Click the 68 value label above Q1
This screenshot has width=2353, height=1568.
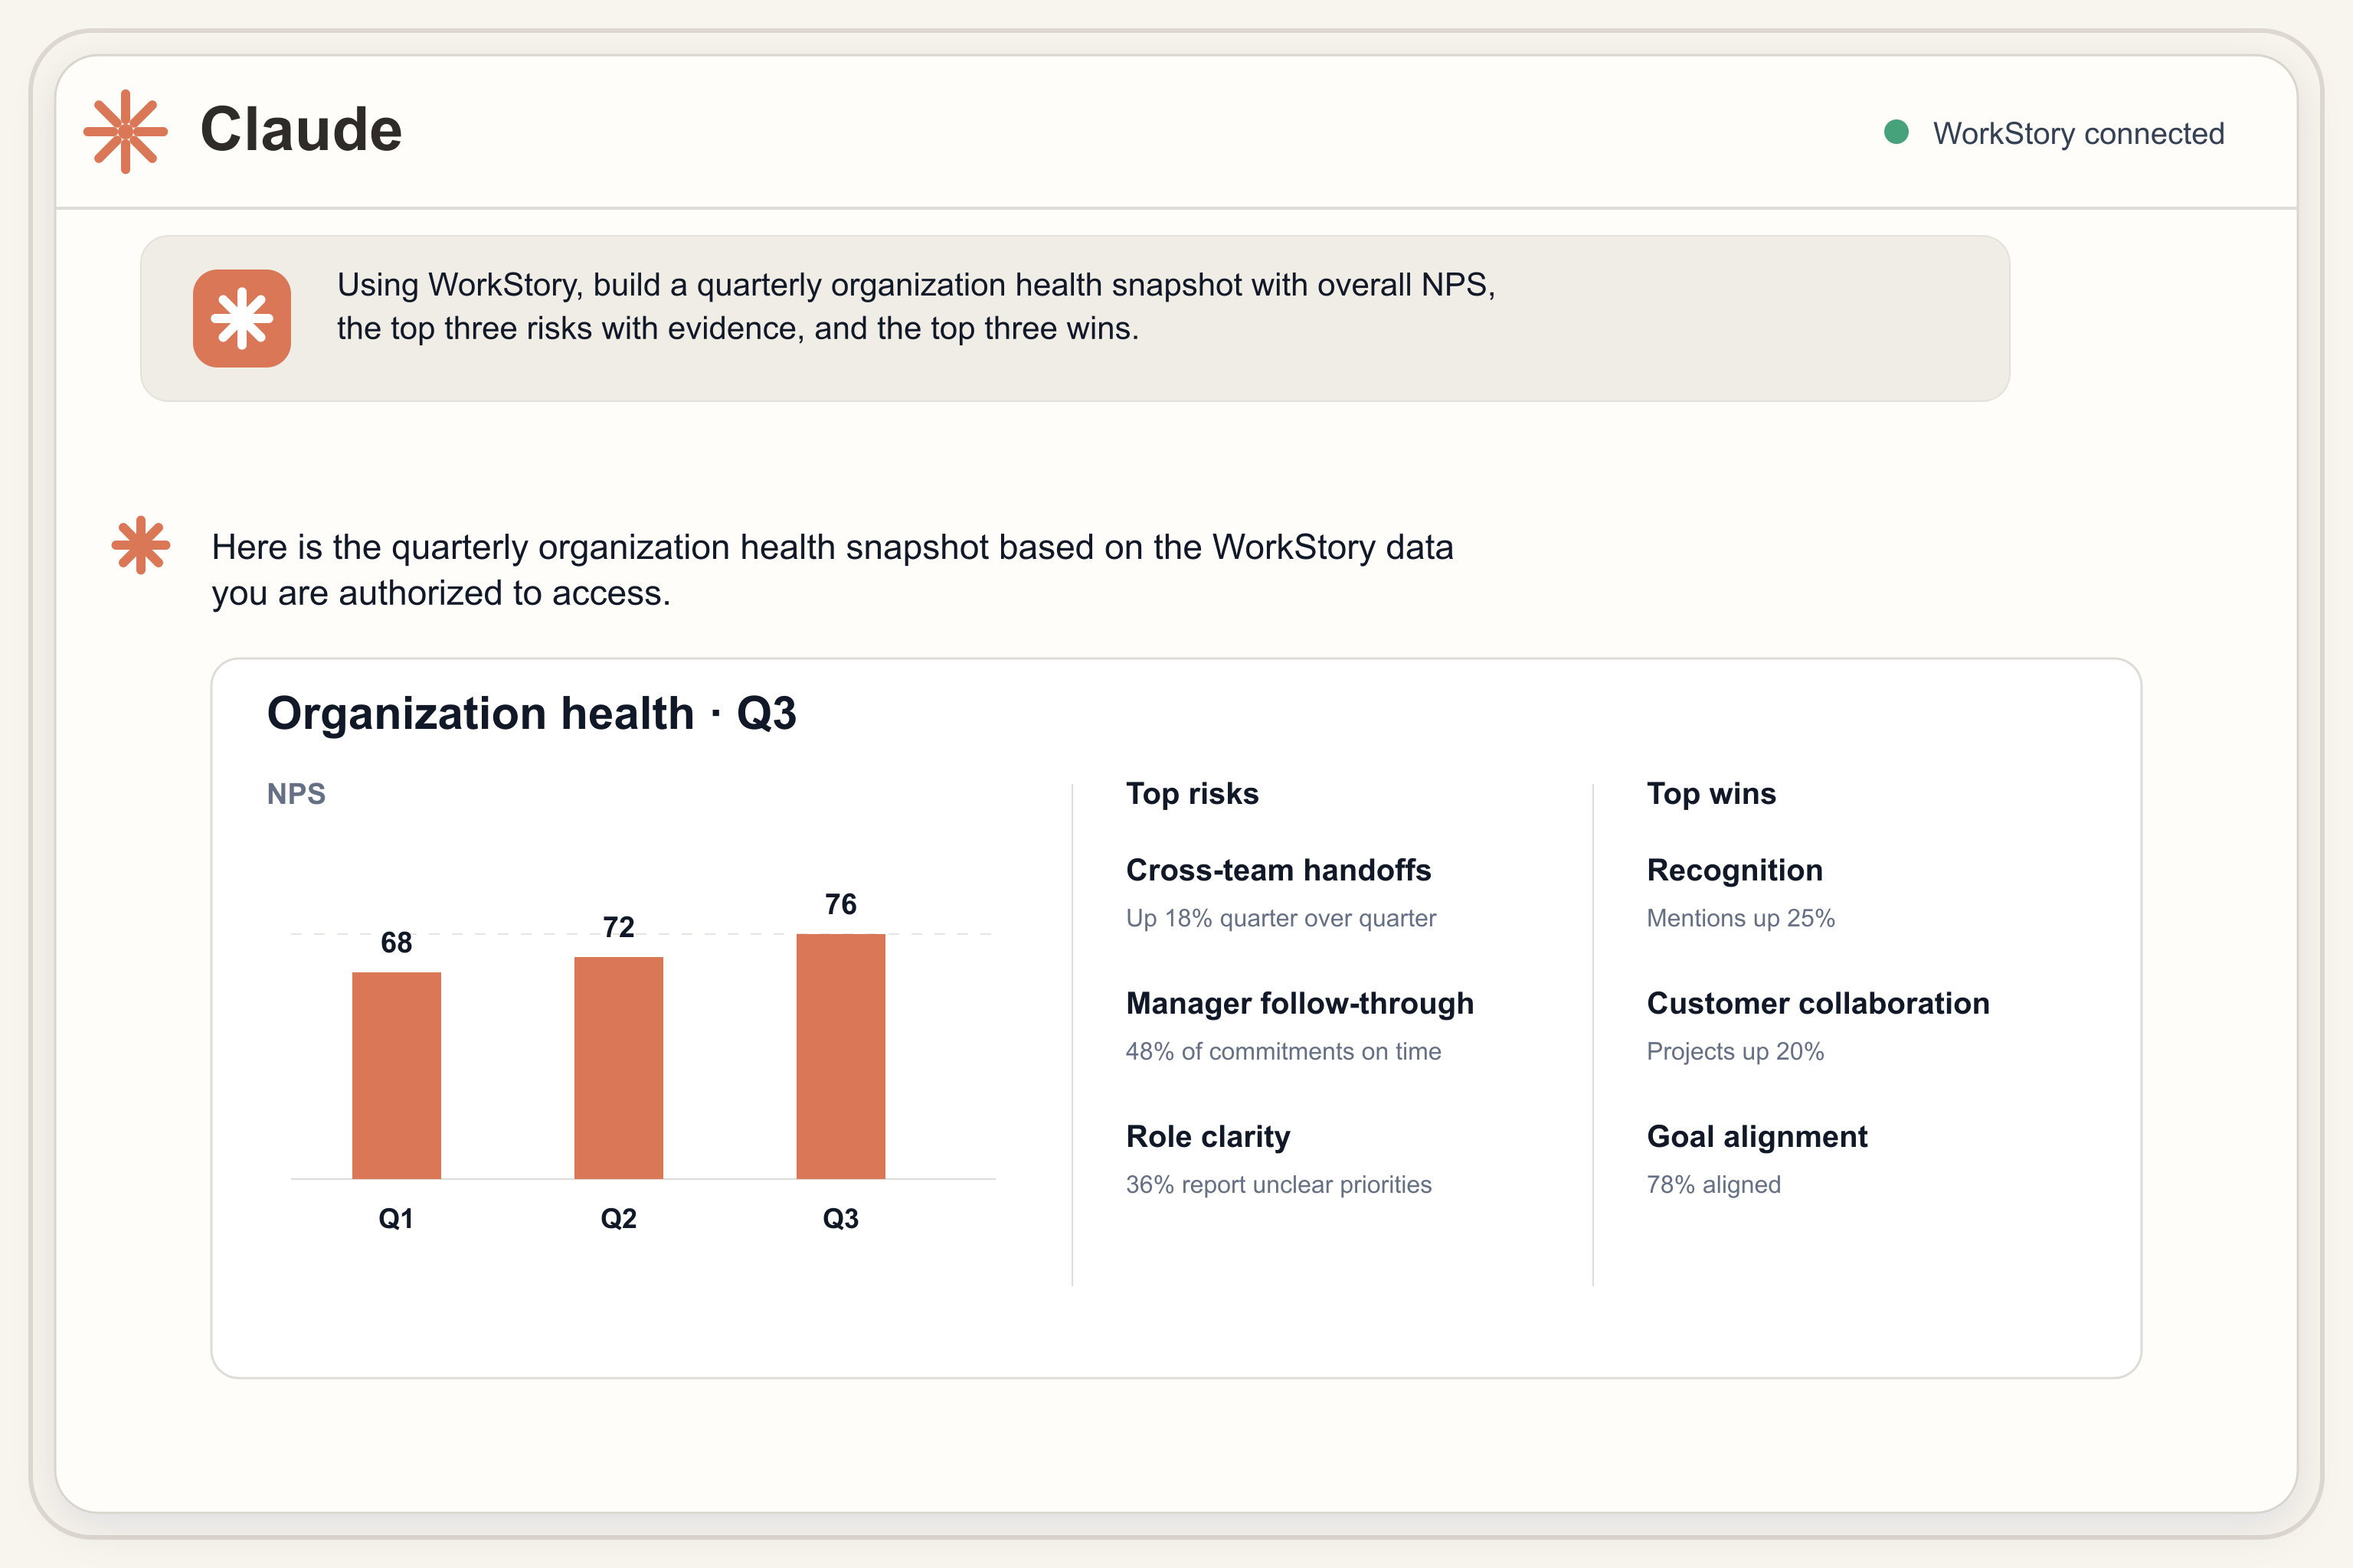tap(396, 943)
